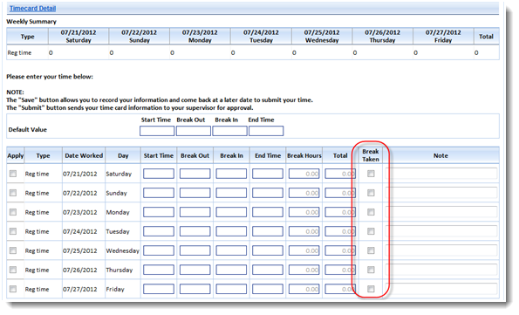The image size is (519, 315).
Task: Click Saturday's End Time field
Action: [268, 174]
